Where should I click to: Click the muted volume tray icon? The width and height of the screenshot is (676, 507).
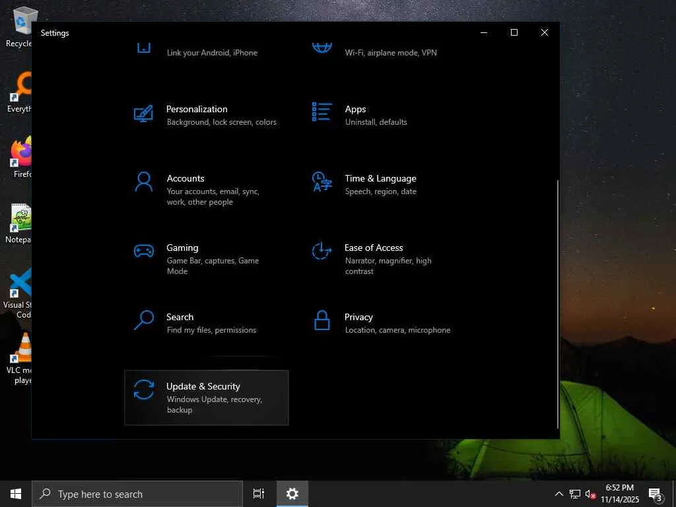coord(591,494)
